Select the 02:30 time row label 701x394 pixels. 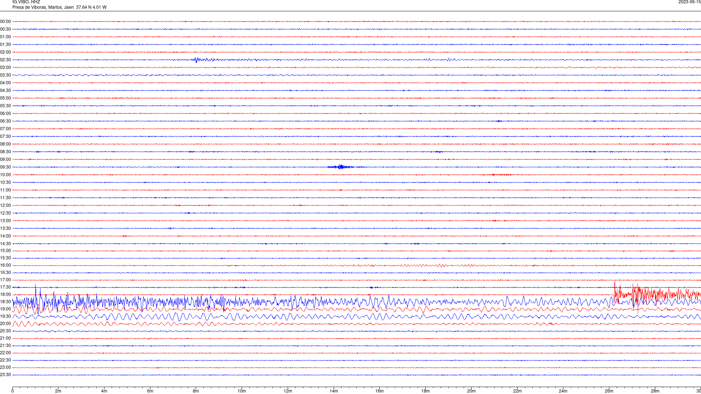point(5,60)
